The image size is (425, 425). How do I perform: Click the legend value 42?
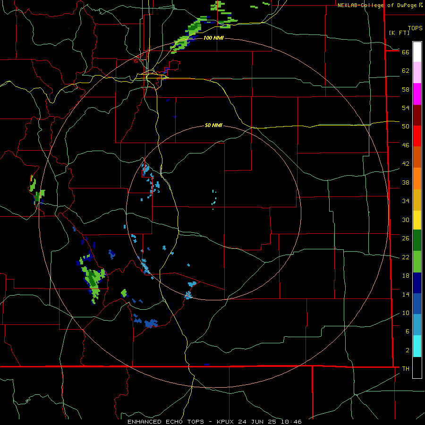(406, 164)
